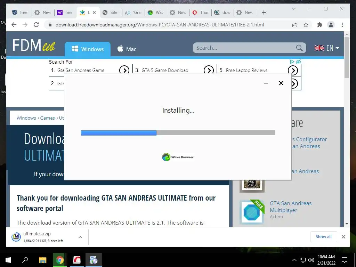Screen dimensions: 356x267
Task: Open Windows Start menu
Action: click(8, 260)
